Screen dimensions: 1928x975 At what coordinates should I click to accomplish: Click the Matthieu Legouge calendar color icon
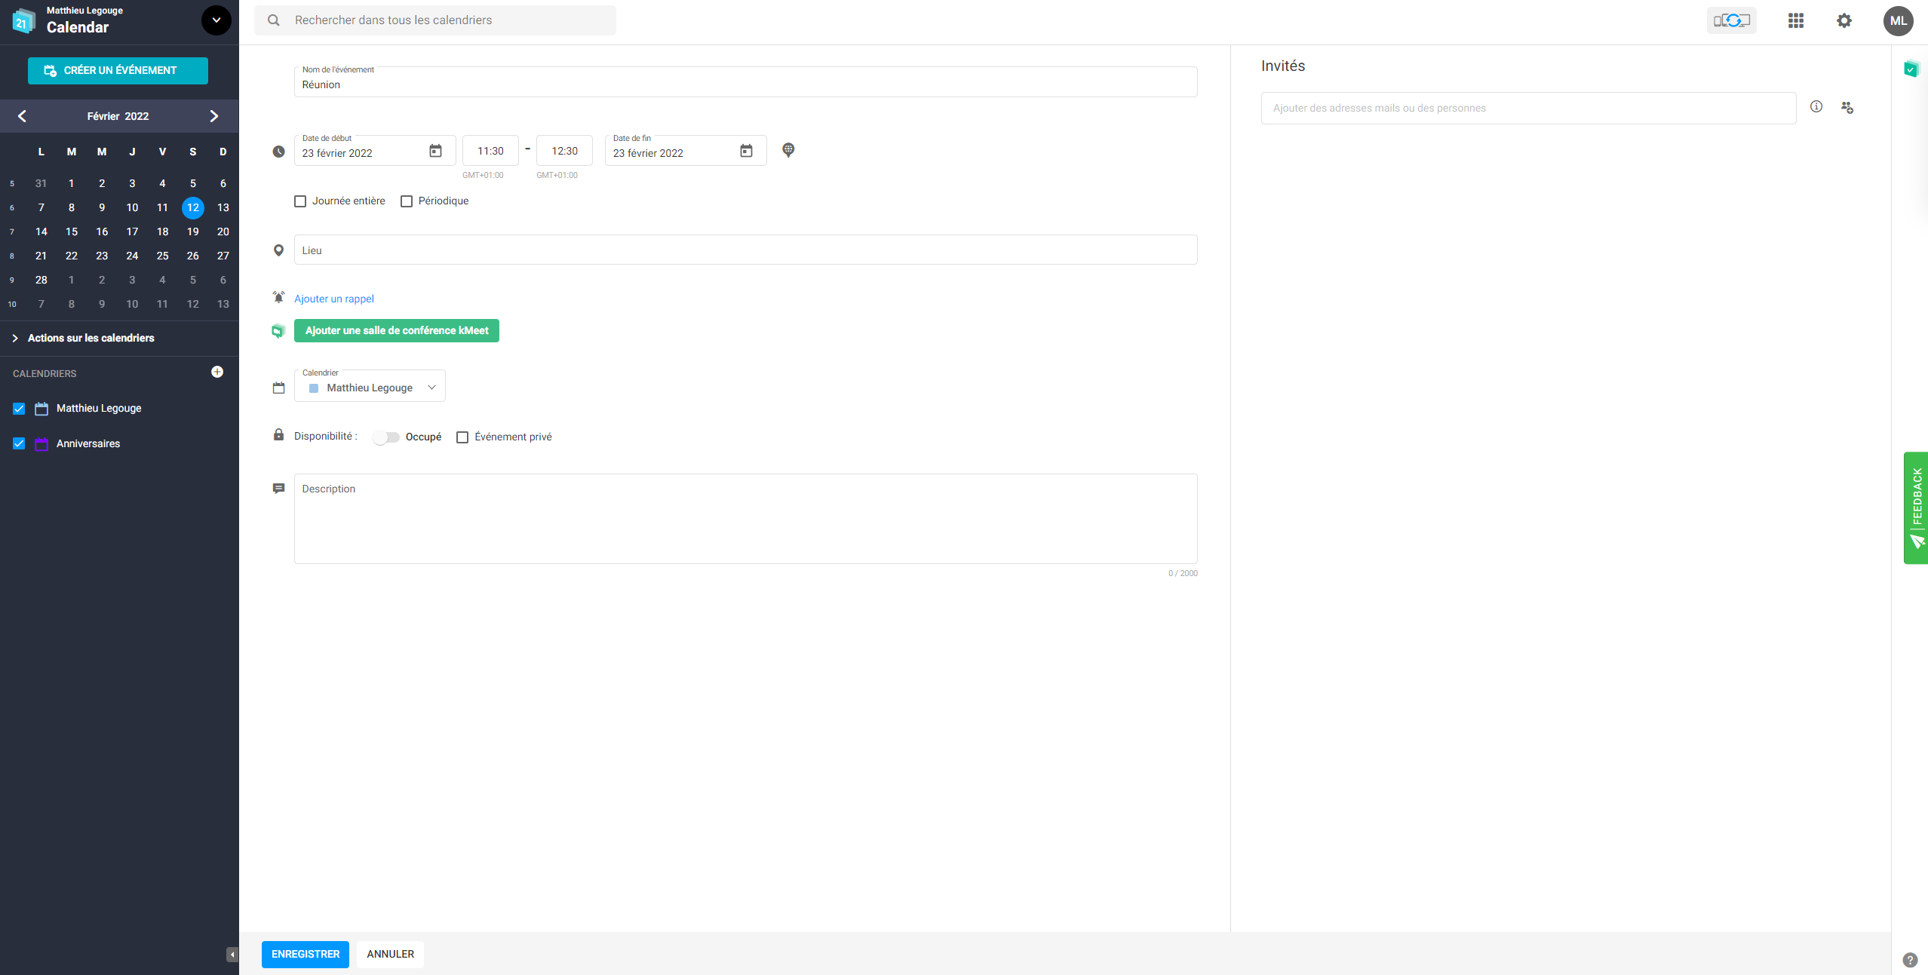pyautogui.click(x=41, y=409)
